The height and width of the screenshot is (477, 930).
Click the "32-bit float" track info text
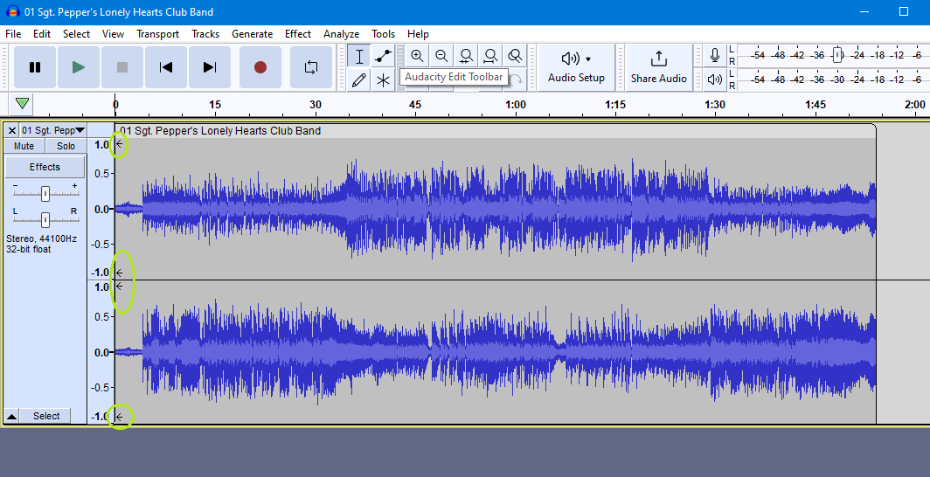tap(29, 250)
